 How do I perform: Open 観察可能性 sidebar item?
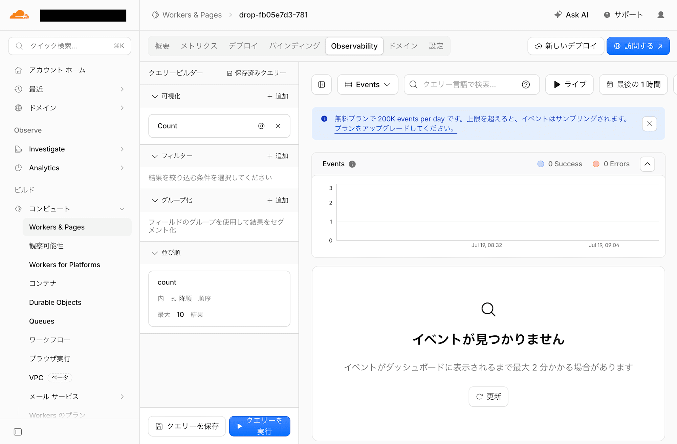click(x=46, y=246)
